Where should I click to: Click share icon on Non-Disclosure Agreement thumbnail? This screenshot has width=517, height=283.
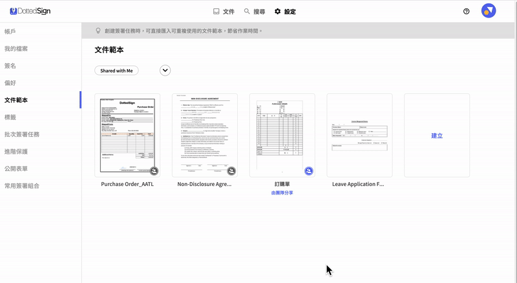[x=231, y=171]
